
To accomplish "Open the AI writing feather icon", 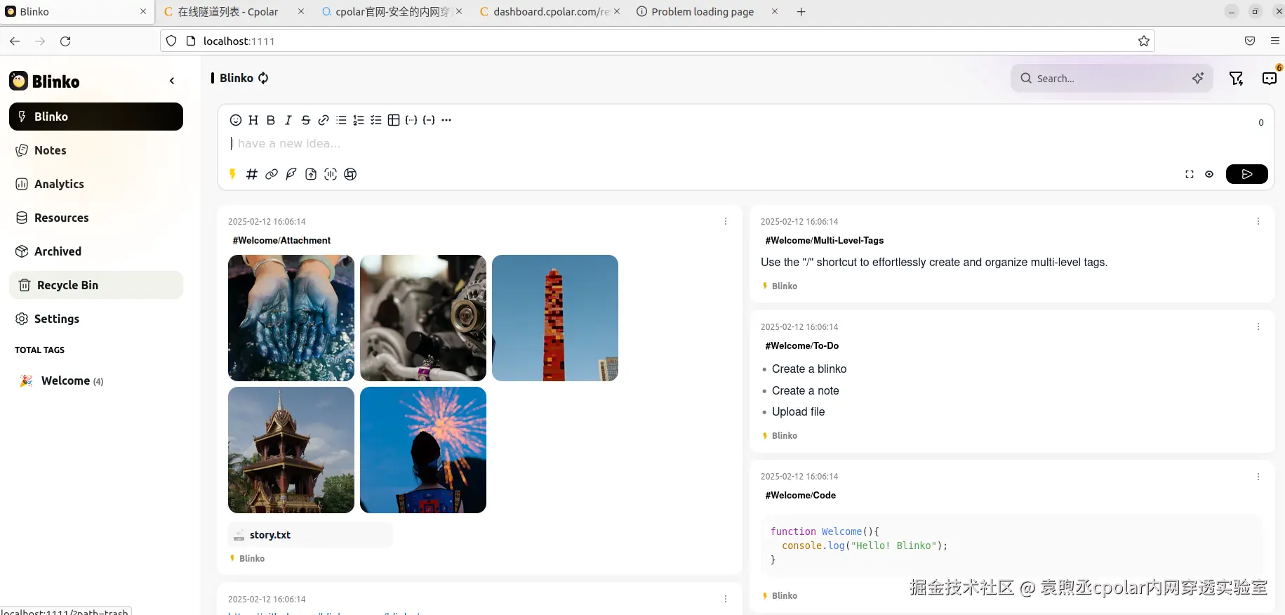I will tap(291, 174).
